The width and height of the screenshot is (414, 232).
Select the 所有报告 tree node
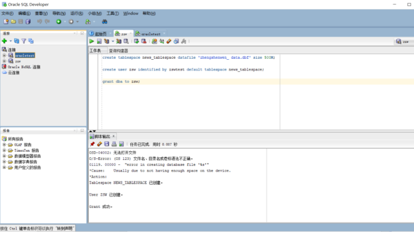point(16,139)
